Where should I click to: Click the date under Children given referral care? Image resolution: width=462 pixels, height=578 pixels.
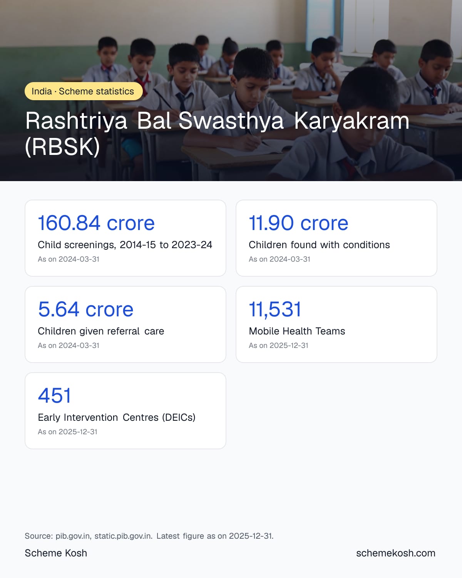[x=69, y=346]
